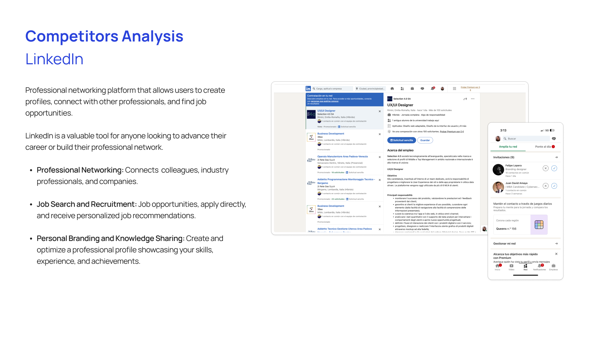Open UX/UI Designer job title in list
608x342 pixels.
[326, 111]
